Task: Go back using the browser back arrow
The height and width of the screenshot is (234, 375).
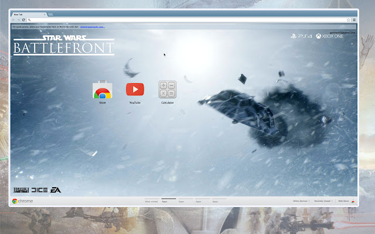Action: [x=13, y=20]
